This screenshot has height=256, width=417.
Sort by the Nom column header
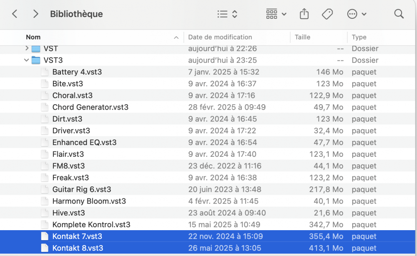click(33, 37)
